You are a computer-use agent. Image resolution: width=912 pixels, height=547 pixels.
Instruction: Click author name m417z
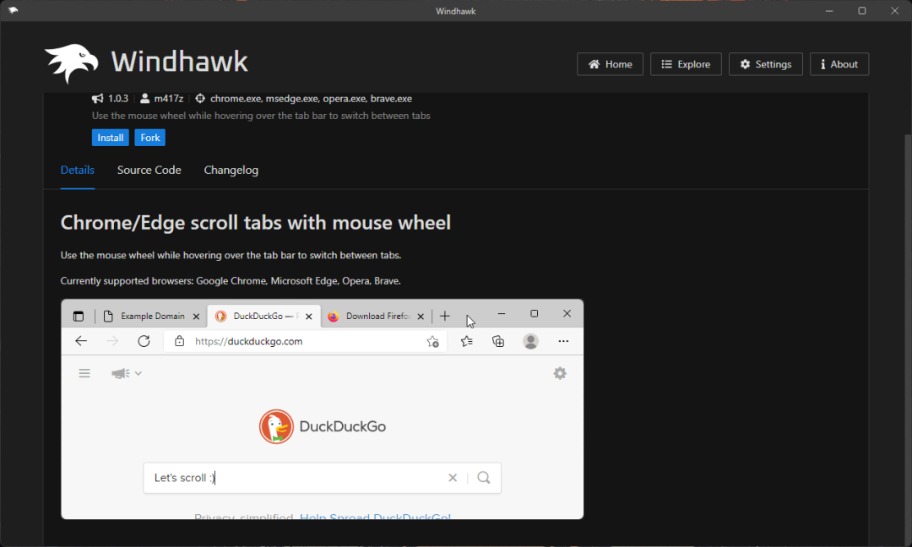(x=169, y=98)
